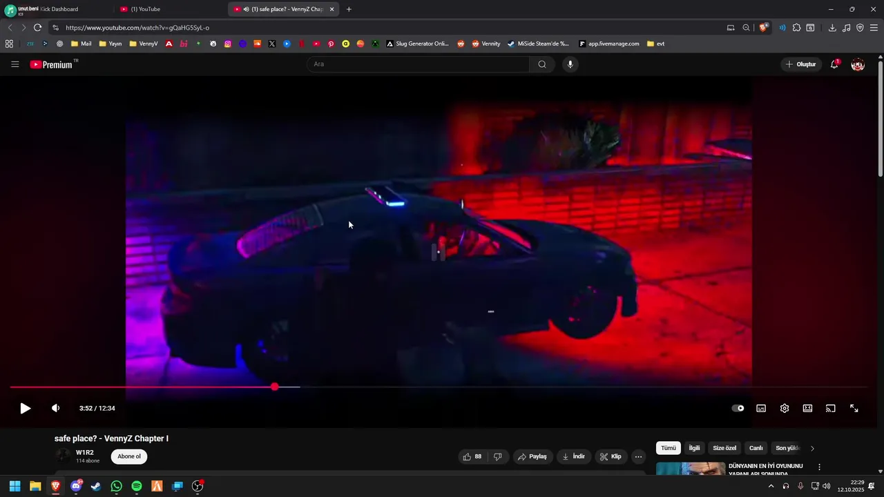Viewport: 884px width, 497px height.
Task: Enter fullscreen mode
Action: 854,408
